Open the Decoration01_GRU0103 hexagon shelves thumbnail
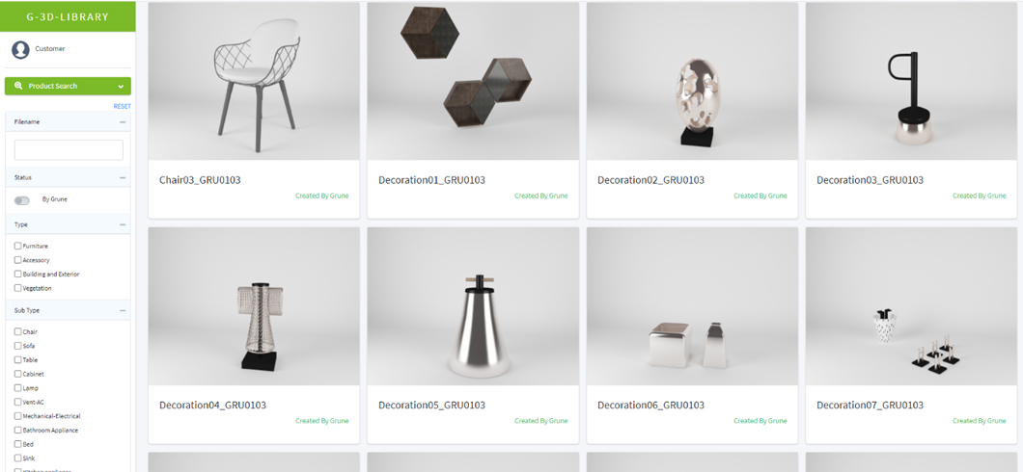Viewport: 1023px width, 472px height. click(473, 81)
